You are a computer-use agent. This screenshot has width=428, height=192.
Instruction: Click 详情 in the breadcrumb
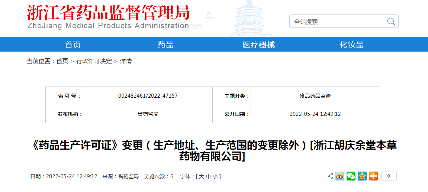point(126,61)
